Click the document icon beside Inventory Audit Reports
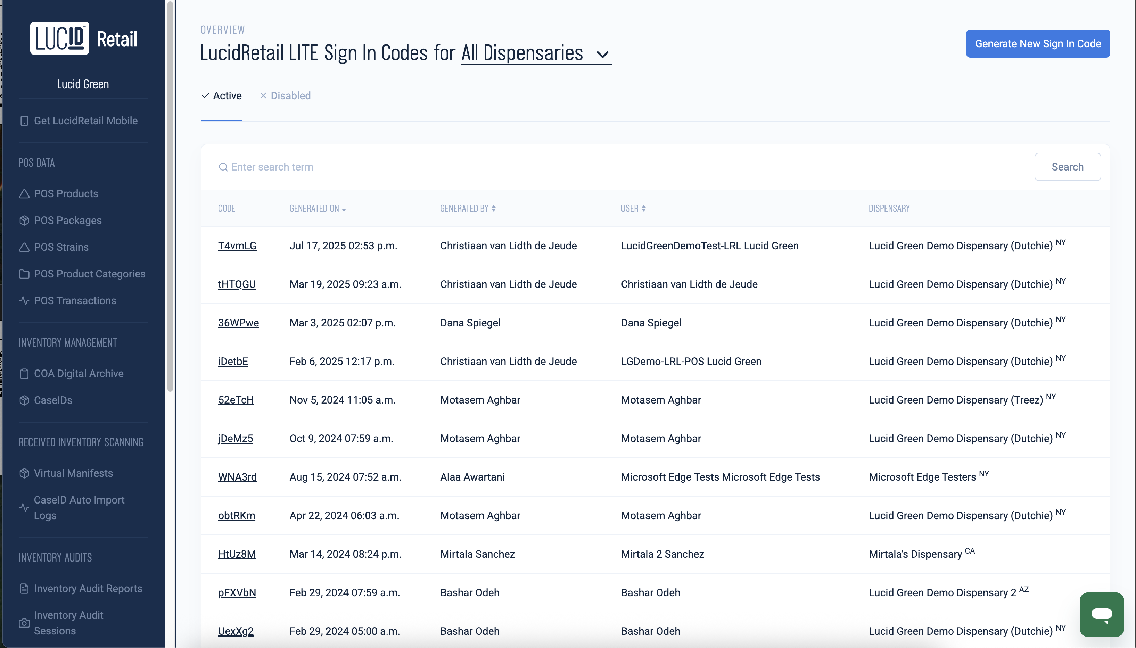 coord(24,589)
